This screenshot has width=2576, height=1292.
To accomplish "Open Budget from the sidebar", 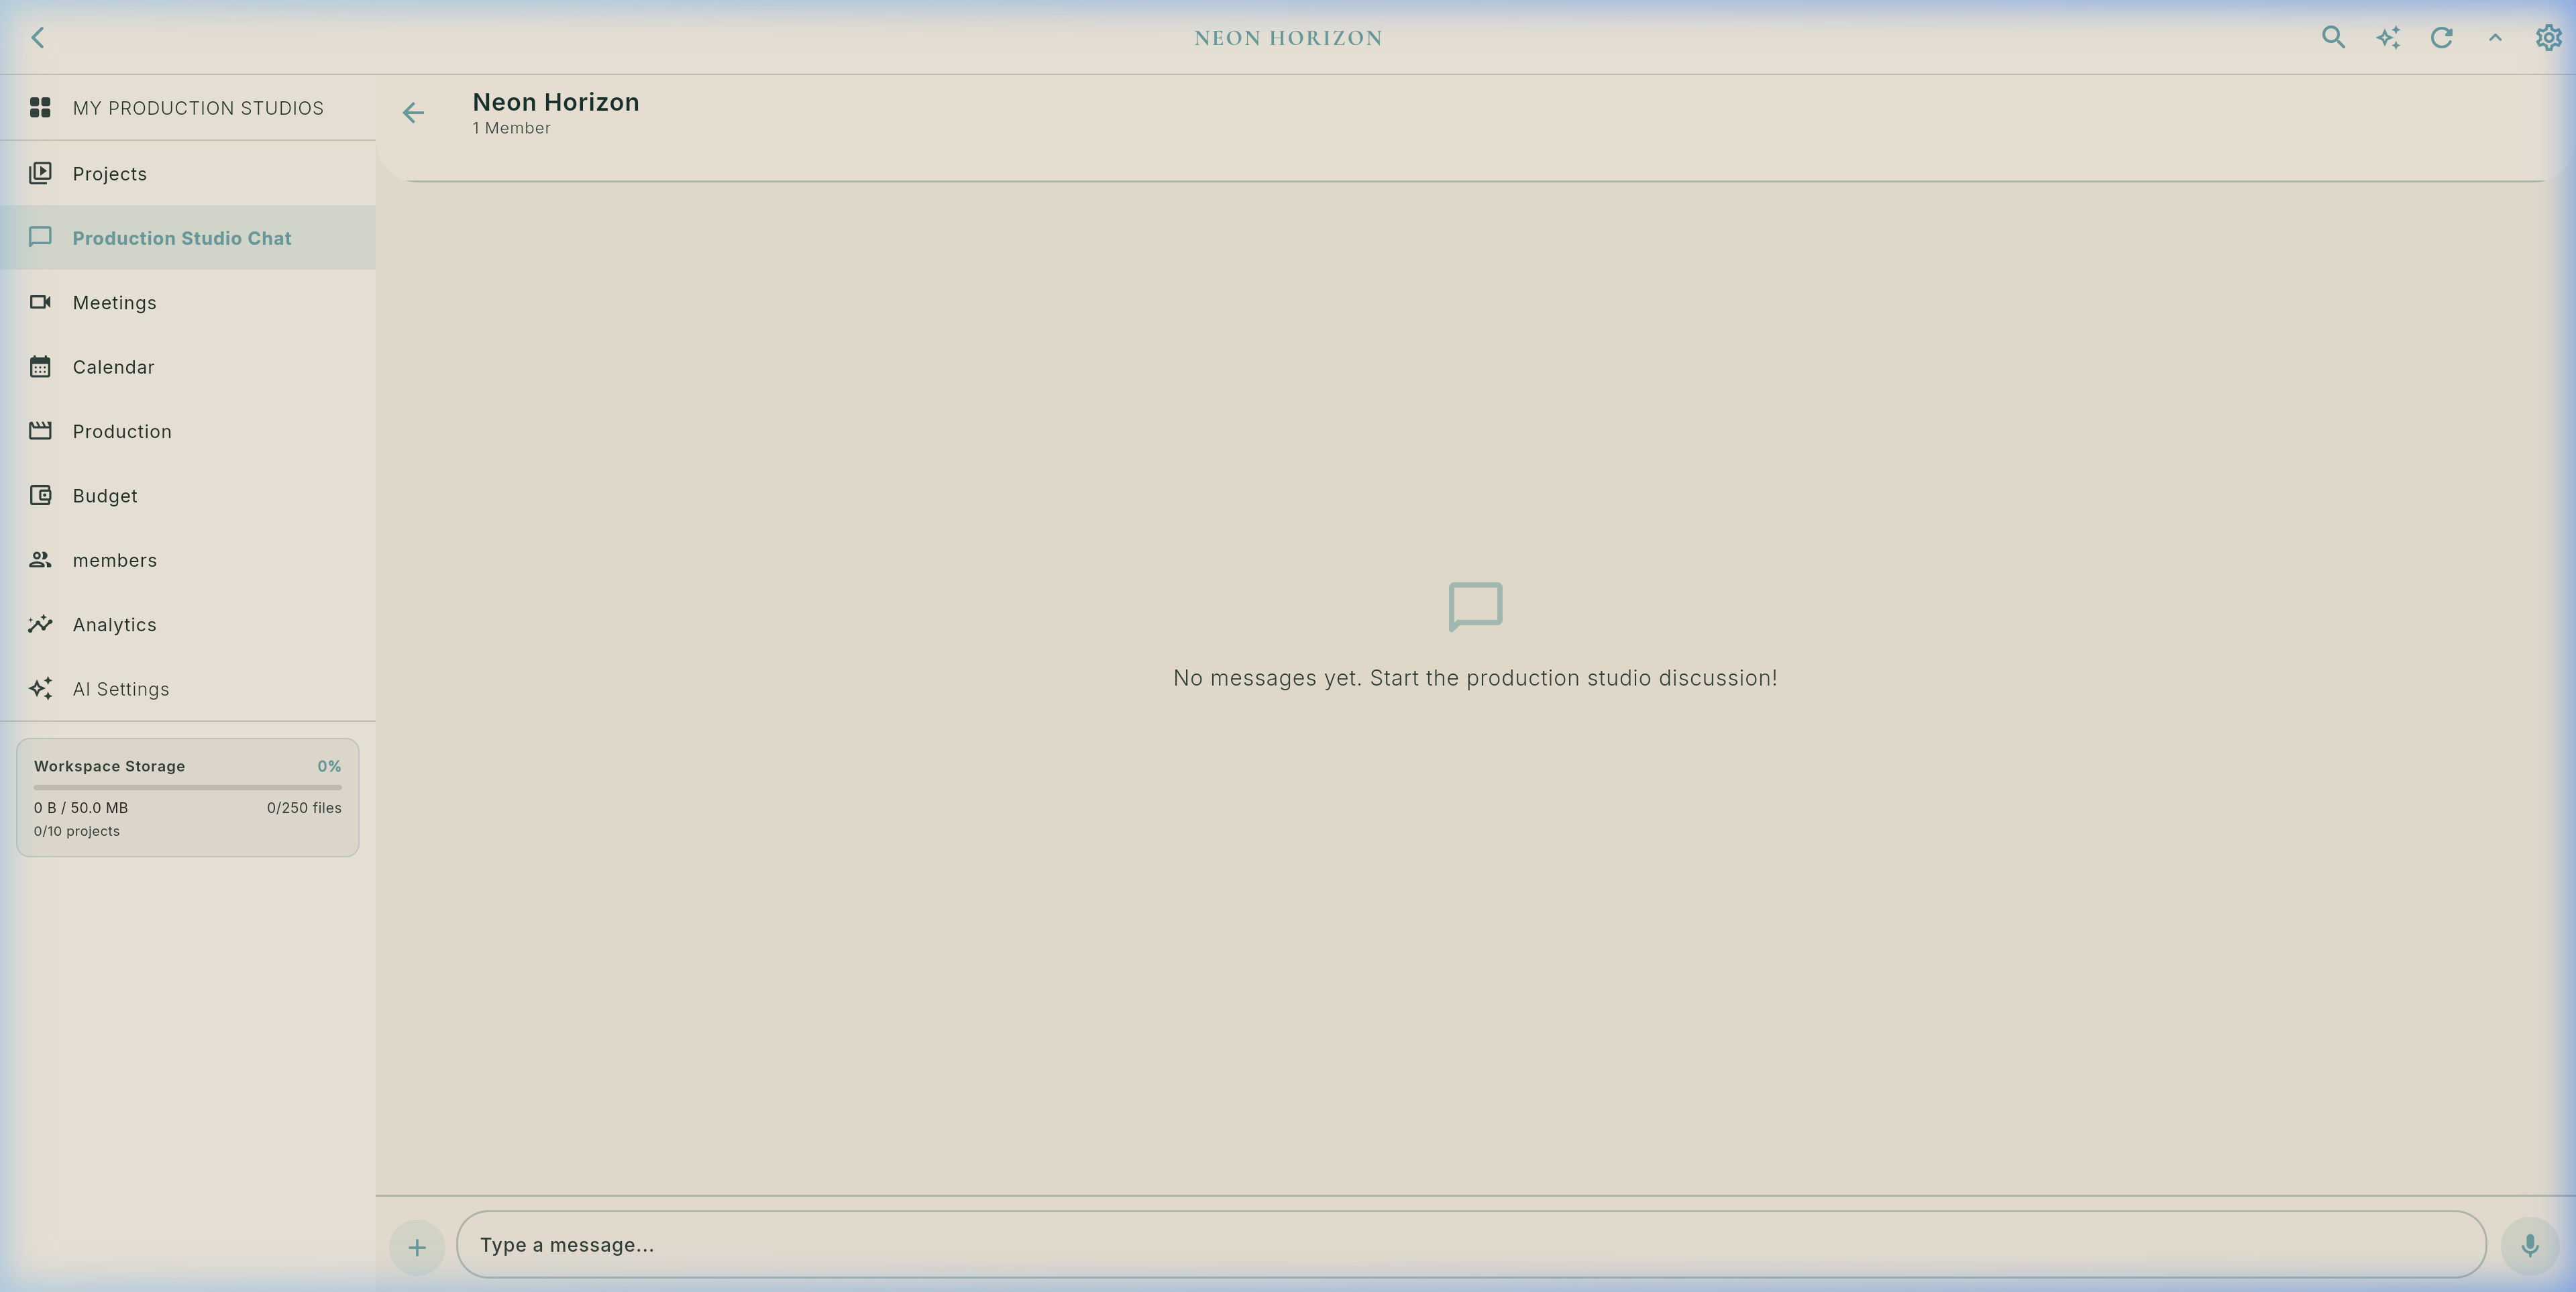I will click(188, 496).
